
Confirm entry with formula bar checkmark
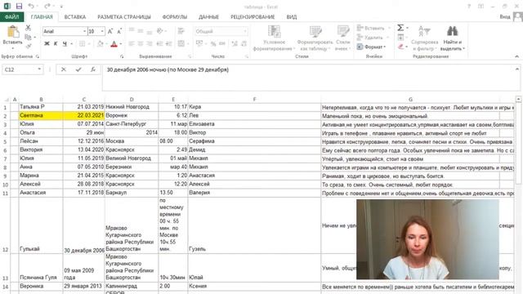pos(78,69)
